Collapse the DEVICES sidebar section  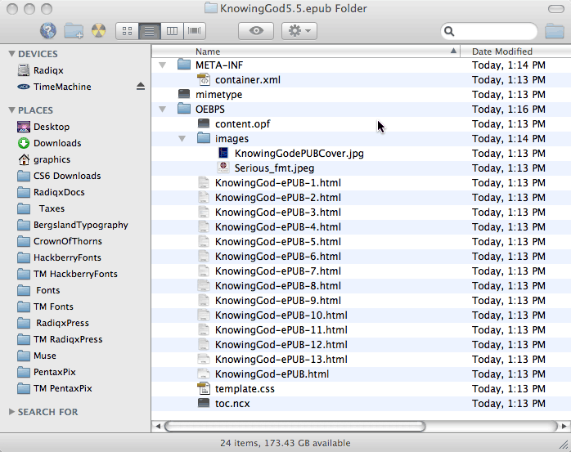point(11,54)
